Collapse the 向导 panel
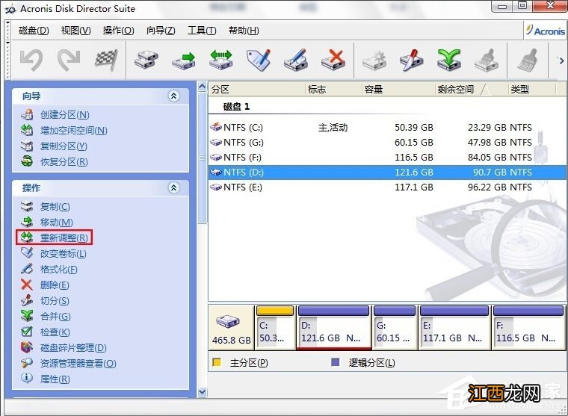Screen dimensions: 568x416 pyautogui.click(x=174, y=96)
